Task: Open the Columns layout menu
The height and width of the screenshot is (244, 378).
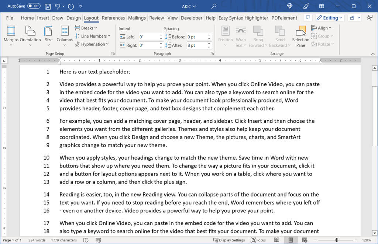Action: coord(65,37)
